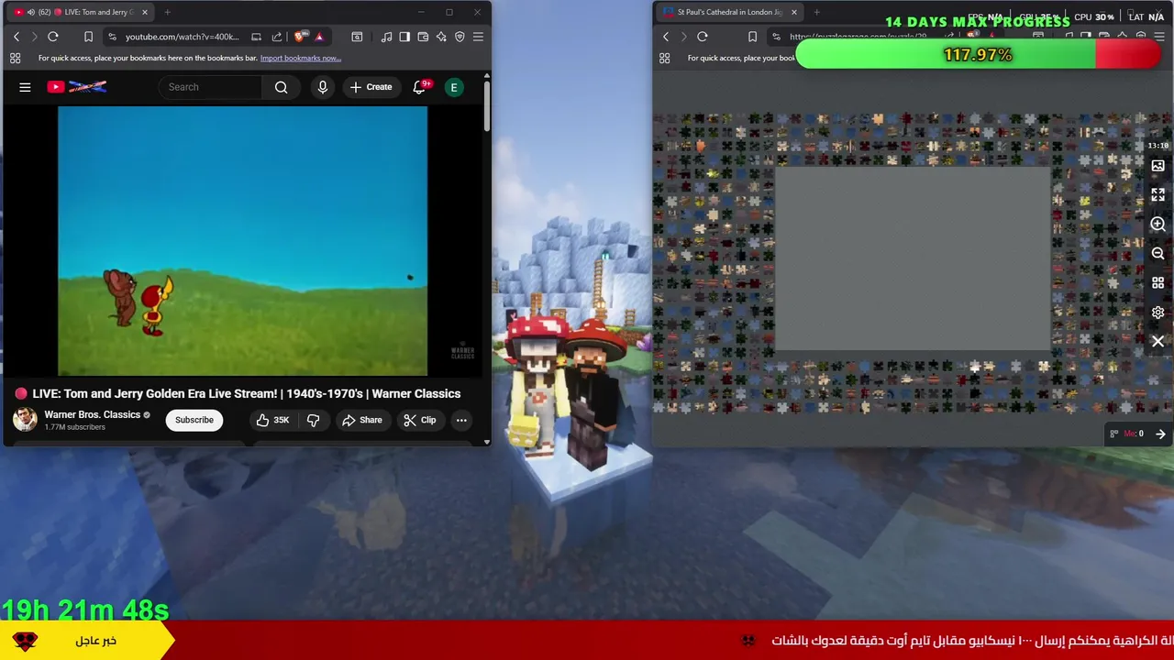Image resolution: width=1174 pixels, height=660 pixels.
Task: Open Brave Rewards triangle icon in YouTube window
Action: pos(319,37)
